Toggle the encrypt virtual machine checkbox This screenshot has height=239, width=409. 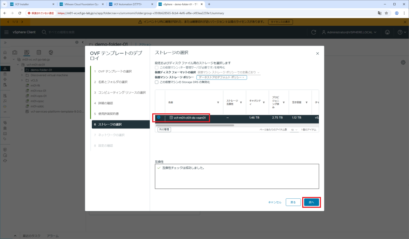[x=156, y=68]
